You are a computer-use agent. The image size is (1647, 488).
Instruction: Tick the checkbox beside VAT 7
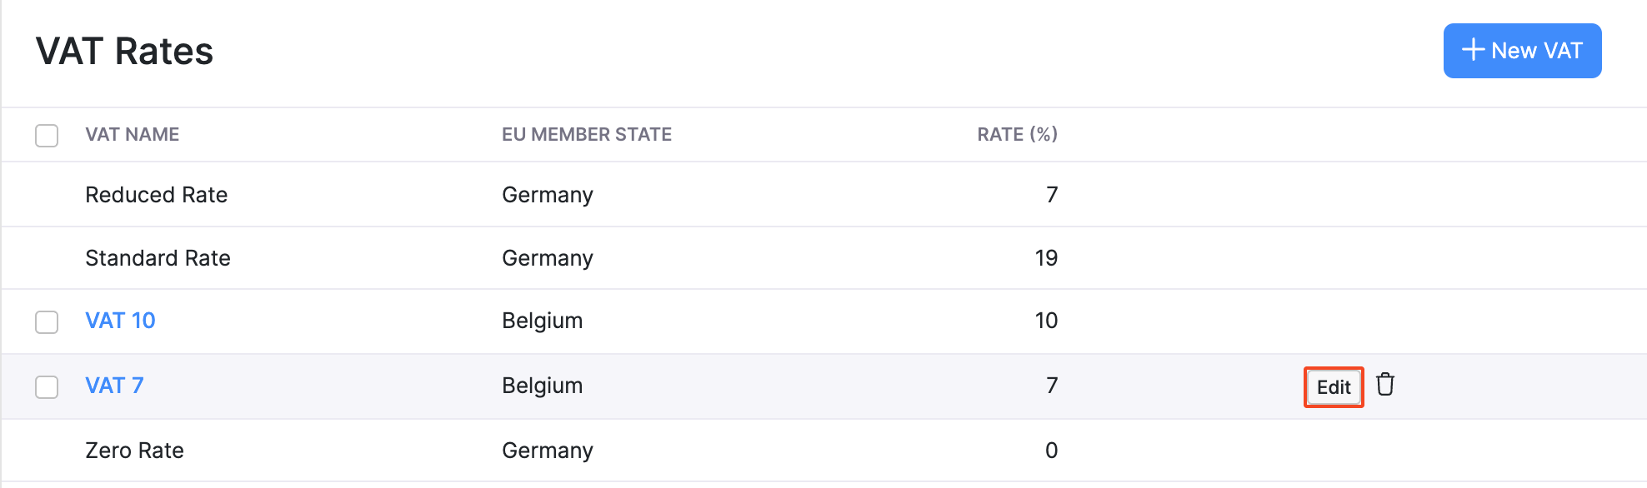click(47, 386)
